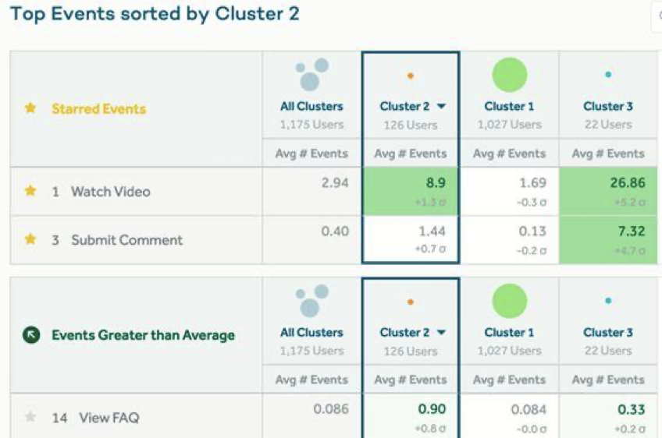Image resolution: width=662 pixels, height=438 pixels.
Task: Click the green Cluster 1 circle in lower table
Action: tap(510, 301)
